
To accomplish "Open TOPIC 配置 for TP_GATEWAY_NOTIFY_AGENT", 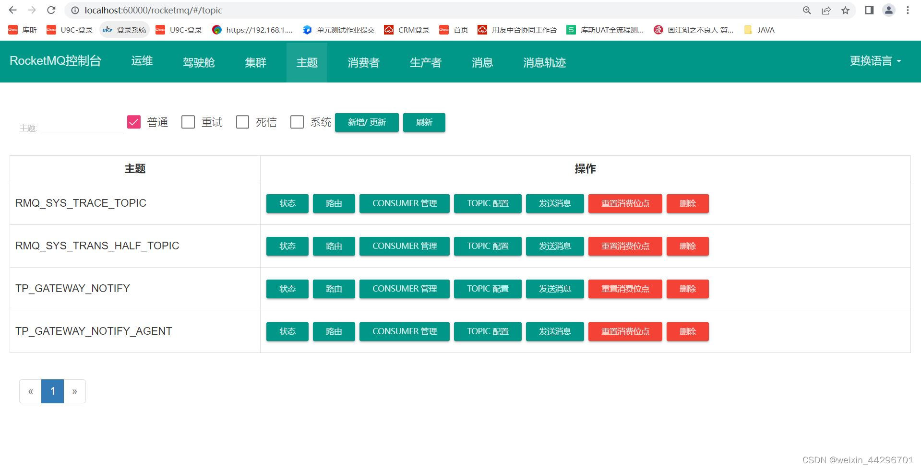I will tap(488, 331).
